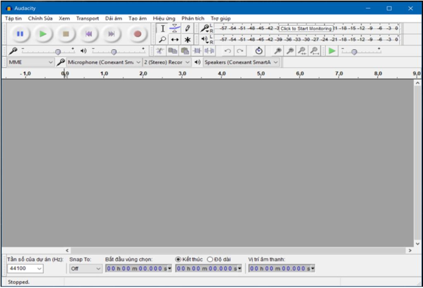Open the Snap To dropdown
This screenshot has width=423, height=288.
86,269
